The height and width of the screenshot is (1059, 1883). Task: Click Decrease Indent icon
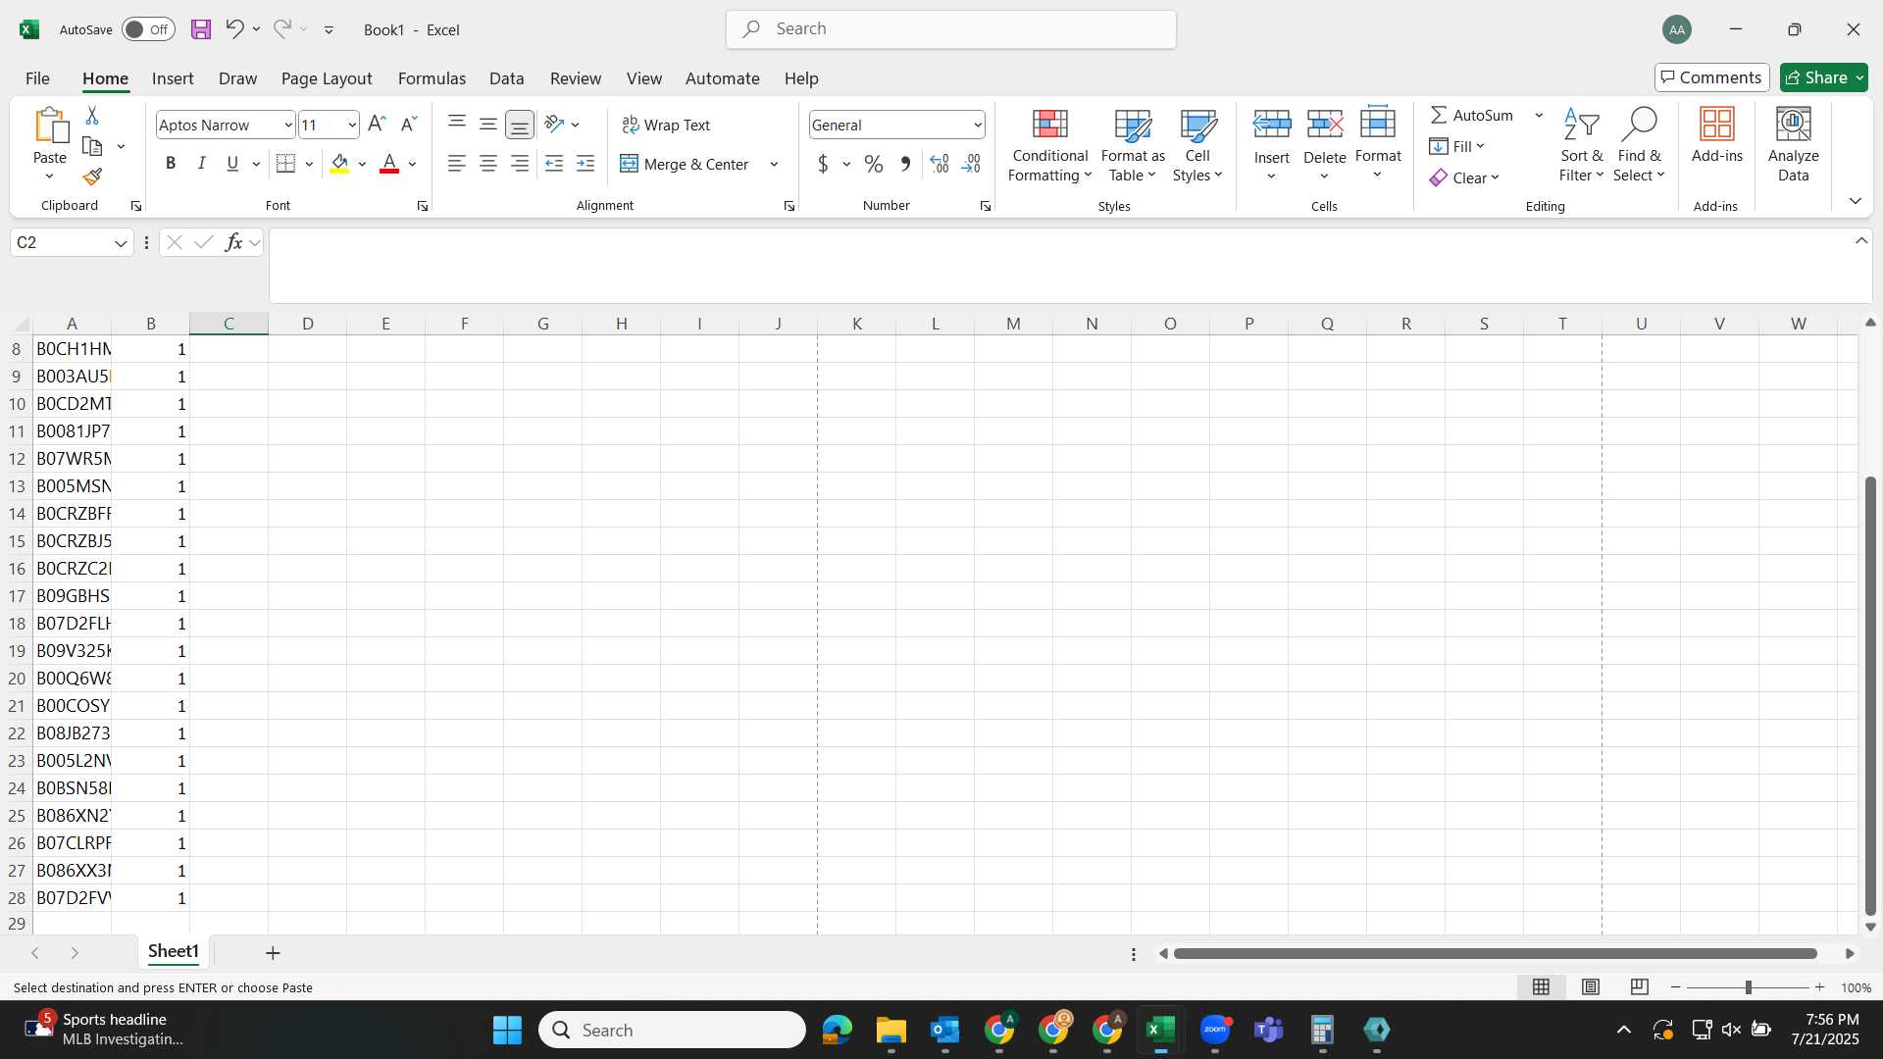pos(554,164)
